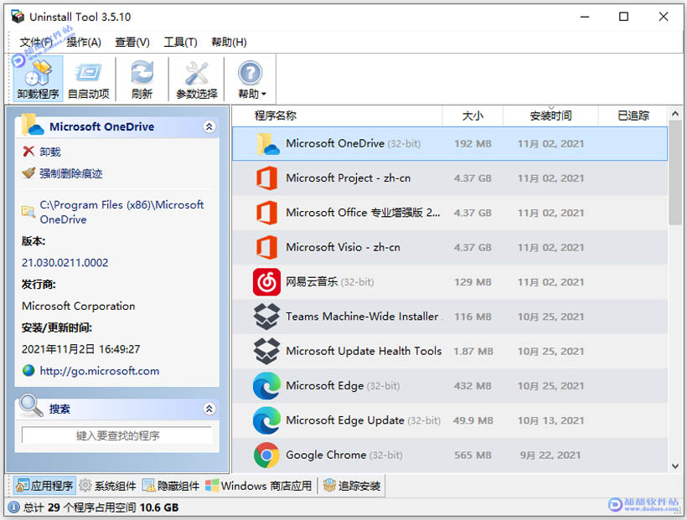Viewport: 687px width, 520px height.
Task: Open the 查看(V) menu
Action: pyautogui.click(x=132, y=42)
